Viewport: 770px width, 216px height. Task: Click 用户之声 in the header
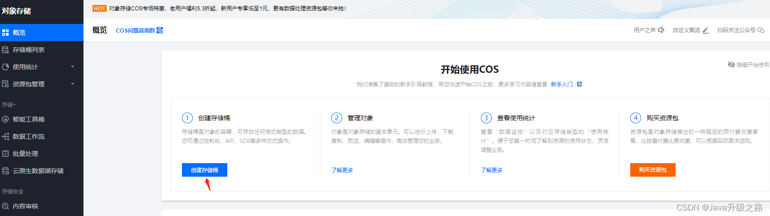click(x=644, y=30)
